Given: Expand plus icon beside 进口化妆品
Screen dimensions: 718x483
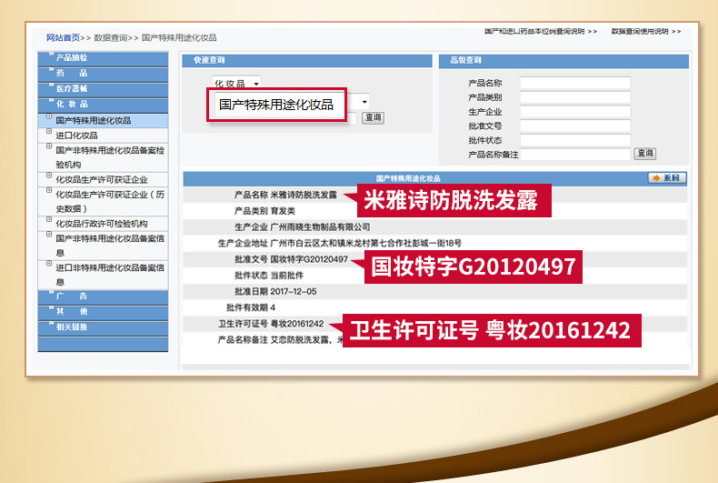Looking at the screenshot, I should [x=49, y=131].
